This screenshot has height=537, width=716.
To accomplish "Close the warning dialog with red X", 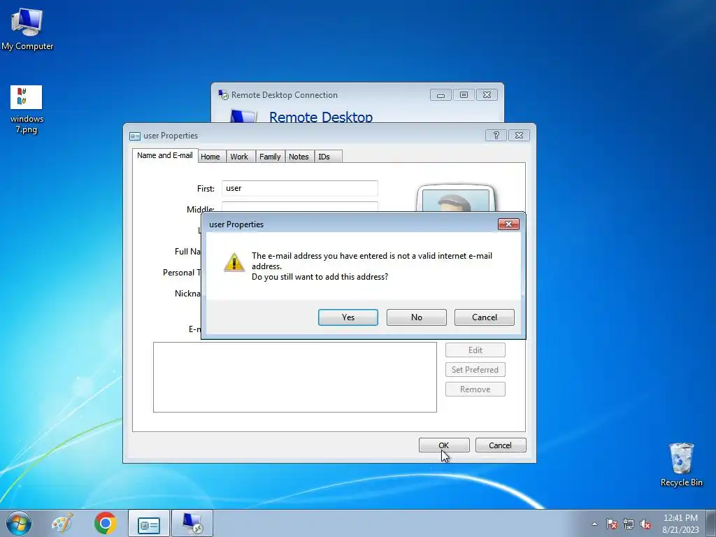I will [508, 224].
